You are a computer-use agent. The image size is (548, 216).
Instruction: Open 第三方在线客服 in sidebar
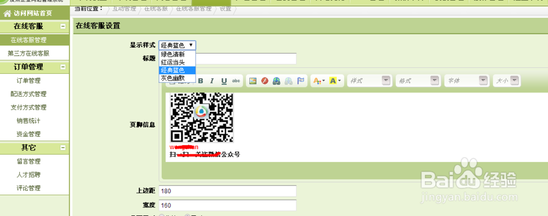click(x=28, y=54)
